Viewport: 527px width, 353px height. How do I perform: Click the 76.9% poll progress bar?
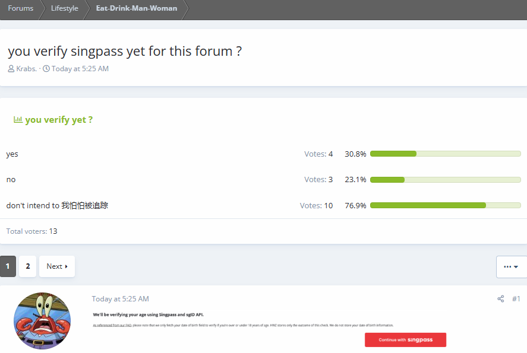pos(445,206)
